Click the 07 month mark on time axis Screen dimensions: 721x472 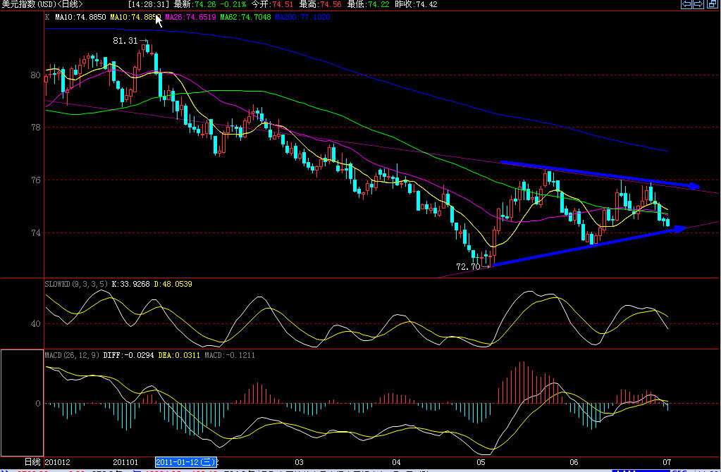666,462
